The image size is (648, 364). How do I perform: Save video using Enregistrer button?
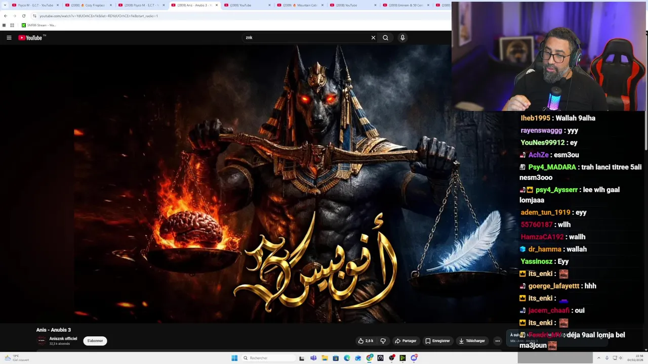click(x=437, y=341)
